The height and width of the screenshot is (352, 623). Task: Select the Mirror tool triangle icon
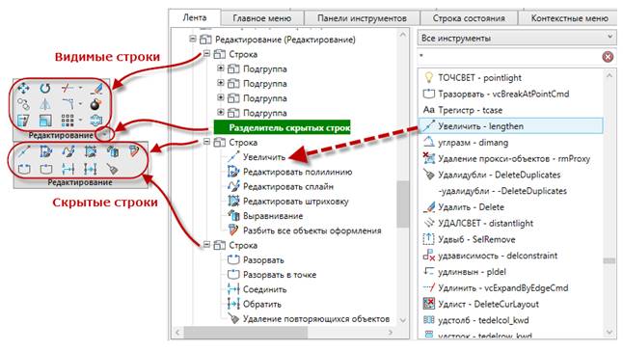tap(45, 104)
